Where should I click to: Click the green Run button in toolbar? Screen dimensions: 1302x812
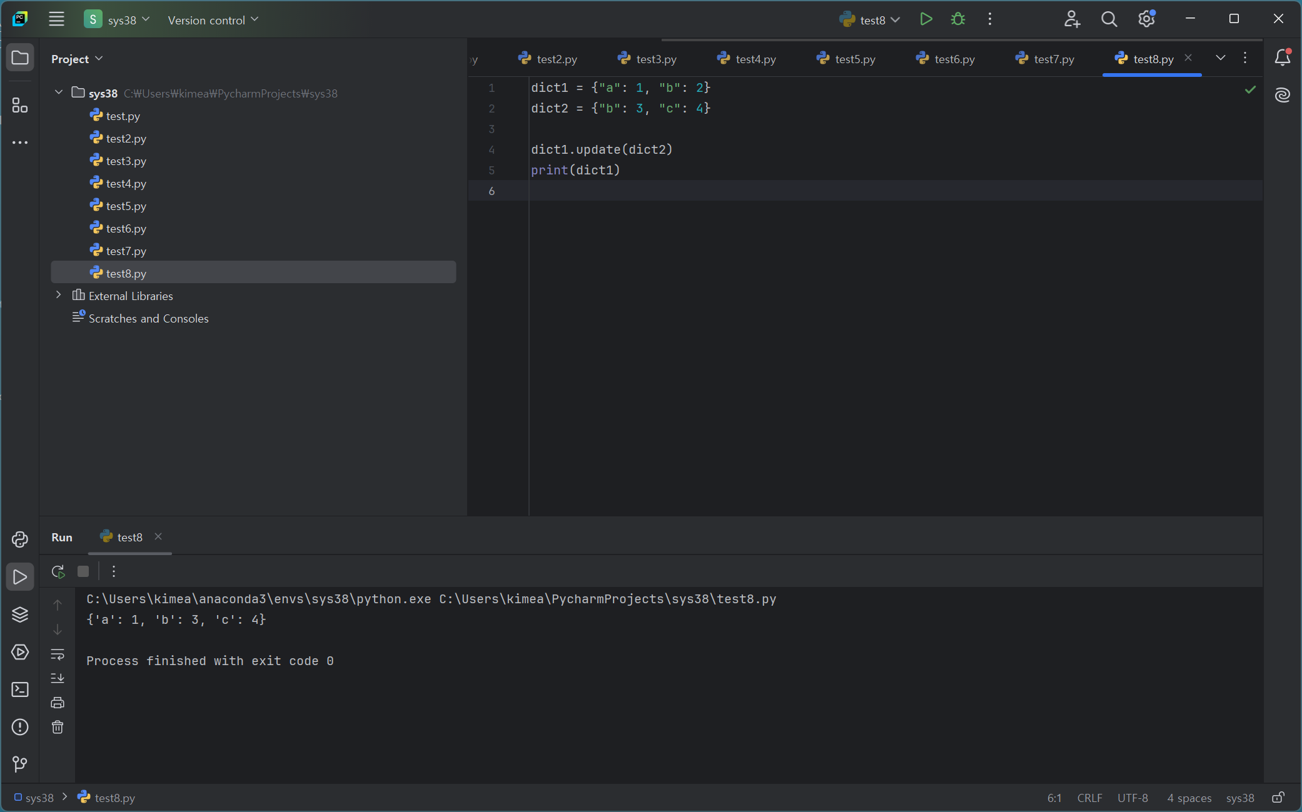[926, 19]
